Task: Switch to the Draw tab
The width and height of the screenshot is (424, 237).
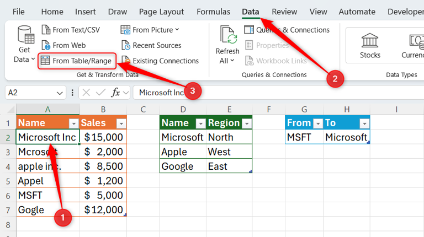Action: click(118, 12)
